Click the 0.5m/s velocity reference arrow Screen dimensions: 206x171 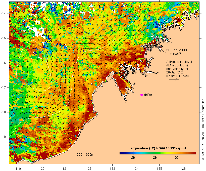[174, 79]
